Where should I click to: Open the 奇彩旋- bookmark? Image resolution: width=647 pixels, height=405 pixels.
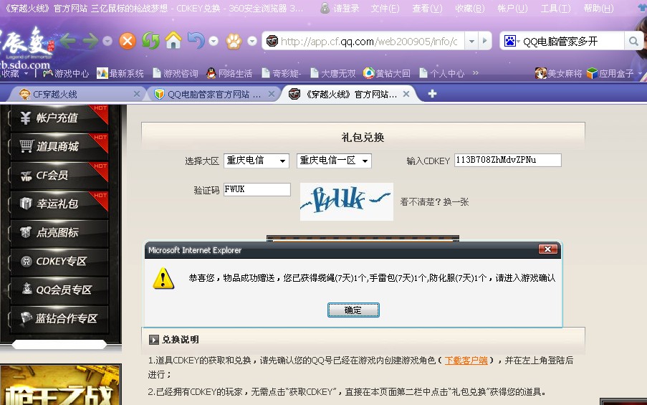[x=282, y=74]
